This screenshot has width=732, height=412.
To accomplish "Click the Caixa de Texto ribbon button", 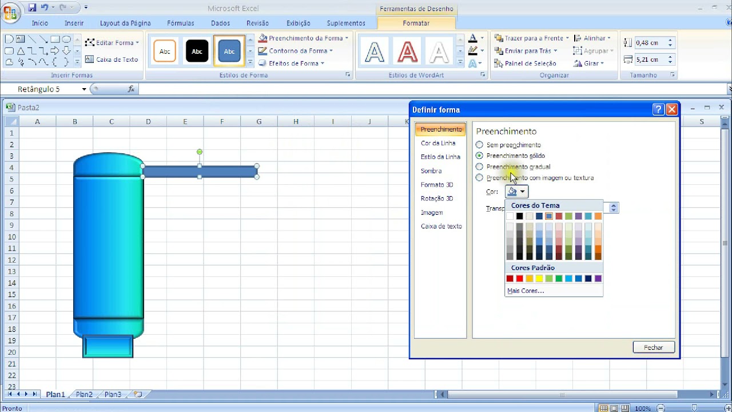I will point(112,60).
